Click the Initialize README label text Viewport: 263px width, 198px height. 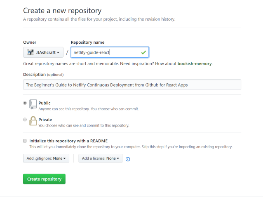68,141
